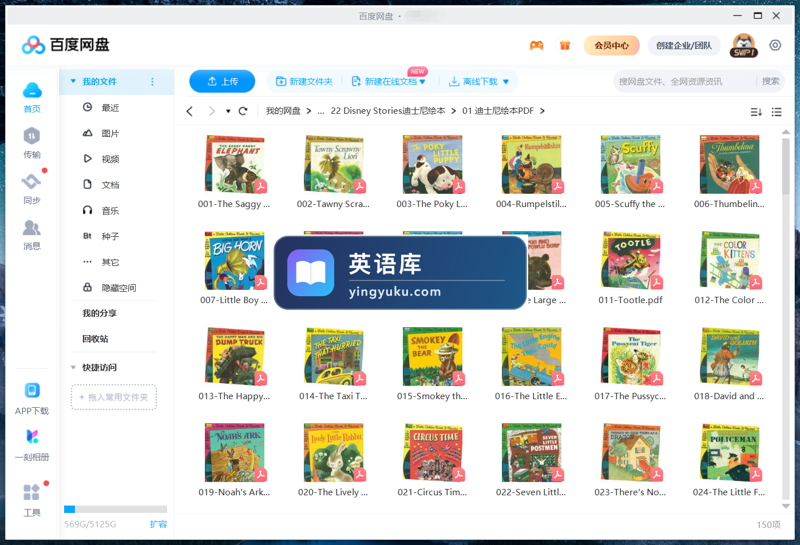
Task: Collapse the 我的文件 tree section
Action: click(73, 81)
